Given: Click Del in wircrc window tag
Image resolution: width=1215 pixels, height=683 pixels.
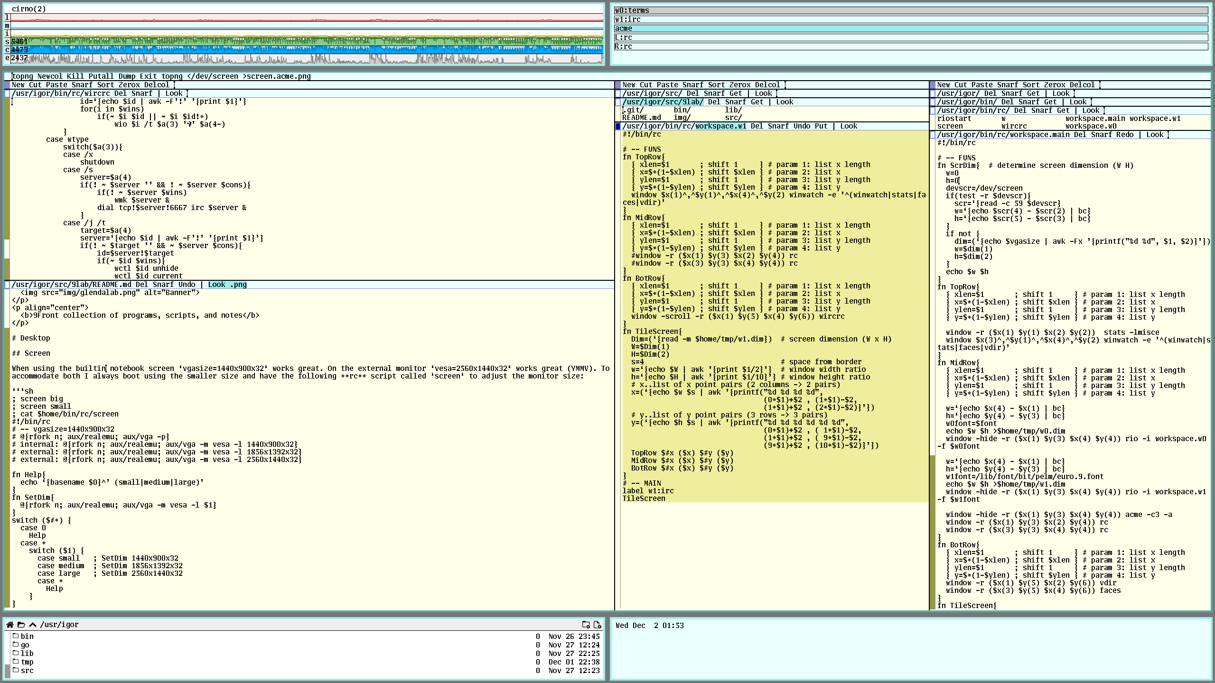Looking at the screenshot, I should 121,93.
